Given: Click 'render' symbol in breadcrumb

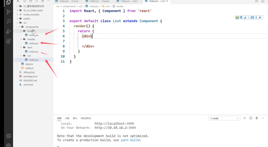Looking at the screenshot, I should 120,6.
